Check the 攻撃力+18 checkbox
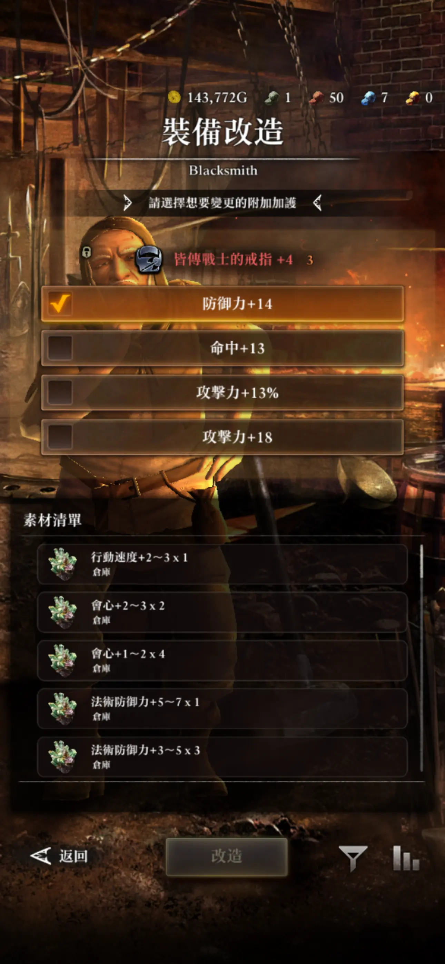 (x=60, y=437)
